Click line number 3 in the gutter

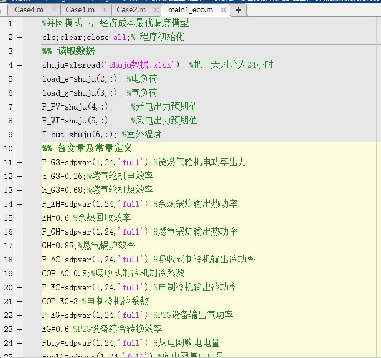click(10, 51)
